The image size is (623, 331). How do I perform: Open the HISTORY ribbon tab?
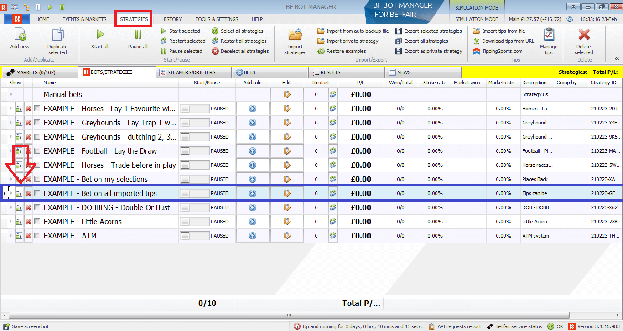tap(171, 19)
